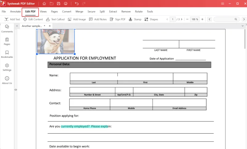The width and height of the screenshot is (247, 149).
Task: Select the Stamp tool
Action: 135,19
